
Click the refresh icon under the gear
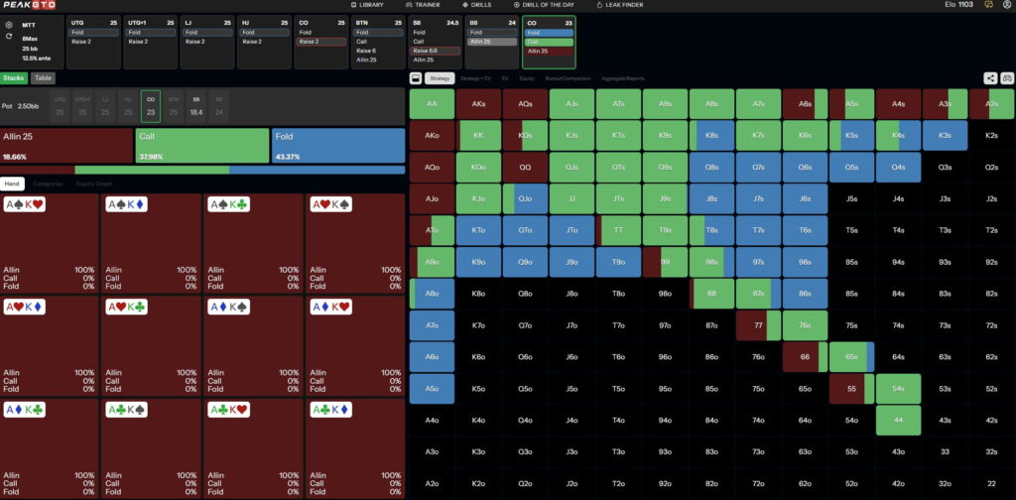click(x=9, y=36)
